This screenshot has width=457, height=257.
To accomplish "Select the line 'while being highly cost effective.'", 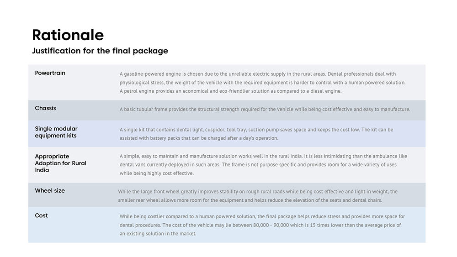I will click(157, 173).
